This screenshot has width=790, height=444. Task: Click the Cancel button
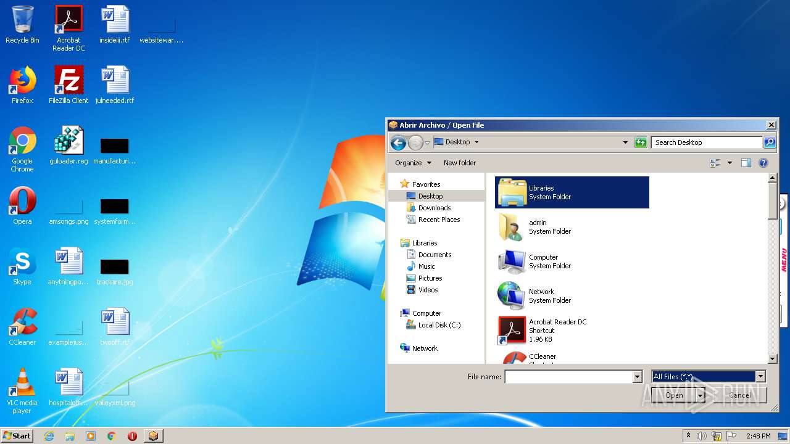pyautogui.click(x=739, y=395)
